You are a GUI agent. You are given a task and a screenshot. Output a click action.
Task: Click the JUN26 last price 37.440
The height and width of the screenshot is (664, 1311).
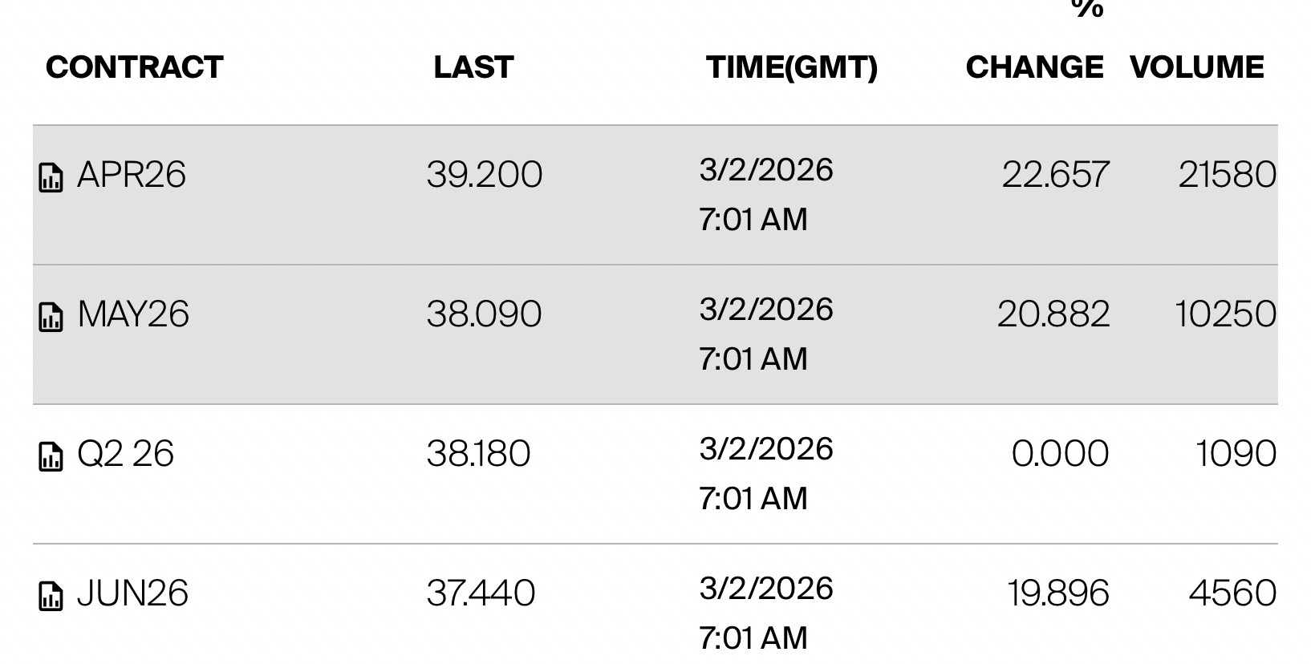pos(481,593)
